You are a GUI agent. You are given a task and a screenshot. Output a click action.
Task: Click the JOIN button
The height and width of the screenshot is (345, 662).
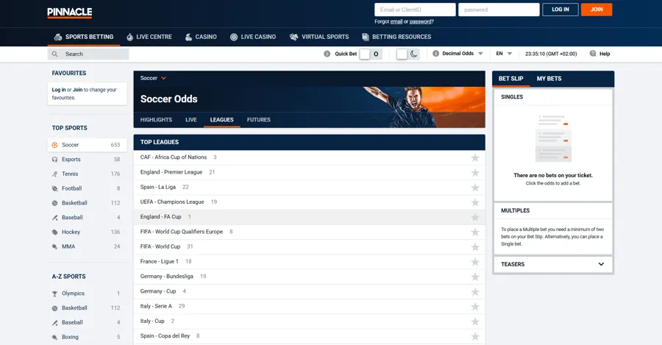click(x=597, y=10)
